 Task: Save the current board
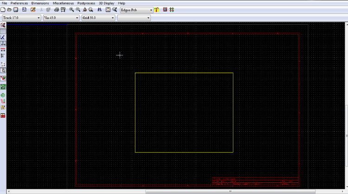point(16,10)
